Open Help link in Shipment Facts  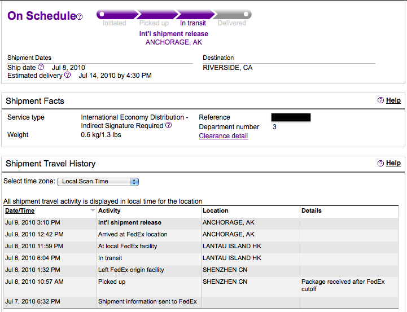pos(393,100)
